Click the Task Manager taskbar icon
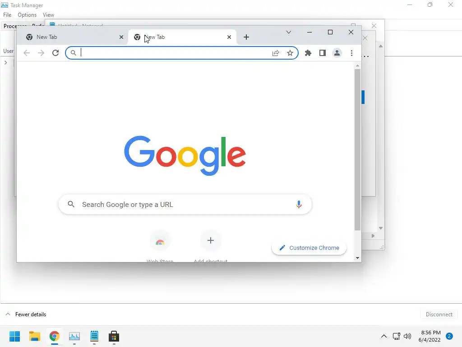The image size is (462, 347). pos(74,336)
